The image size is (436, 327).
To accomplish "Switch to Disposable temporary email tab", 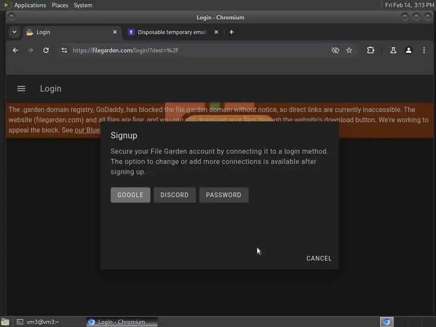I will click(173, 32).
